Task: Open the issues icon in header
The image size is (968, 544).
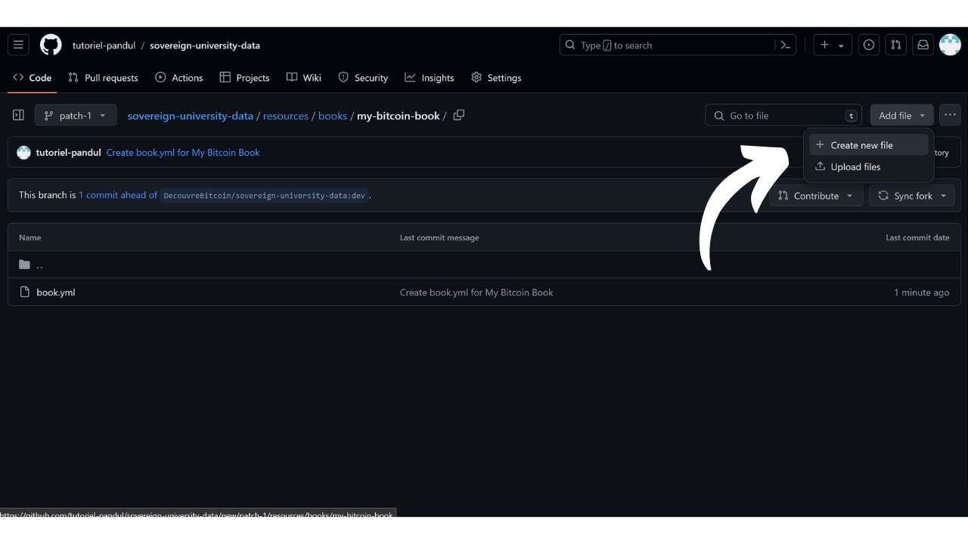Action: (869, 45)
